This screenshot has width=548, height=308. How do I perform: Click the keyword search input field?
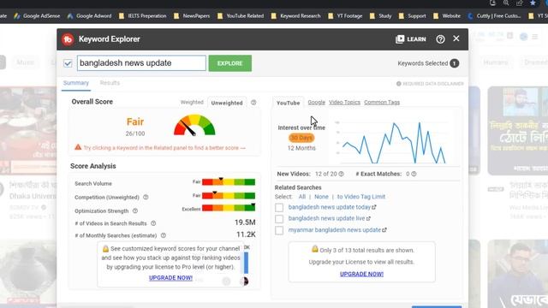pos(141,63)
